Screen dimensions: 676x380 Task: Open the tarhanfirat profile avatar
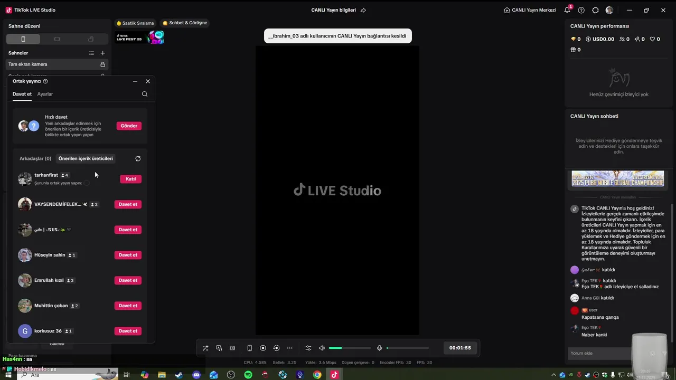click(x=25, y=179)
